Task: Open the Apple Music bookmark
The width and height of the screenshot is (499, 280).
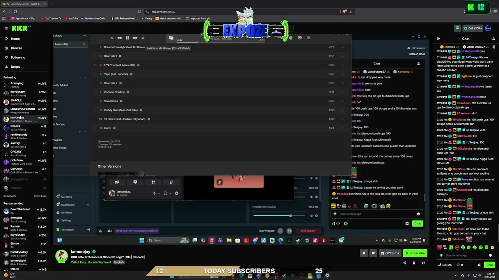Action: (24, 18)
